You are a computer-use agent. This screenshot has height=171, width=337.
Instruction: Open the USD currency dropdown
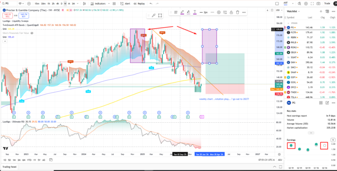point(278,10)
